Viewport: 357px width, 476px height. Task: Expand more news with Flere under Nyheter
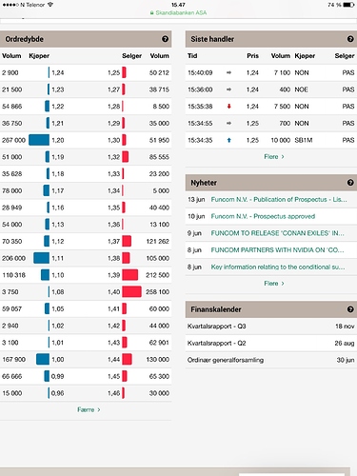(x=274, y=283)
